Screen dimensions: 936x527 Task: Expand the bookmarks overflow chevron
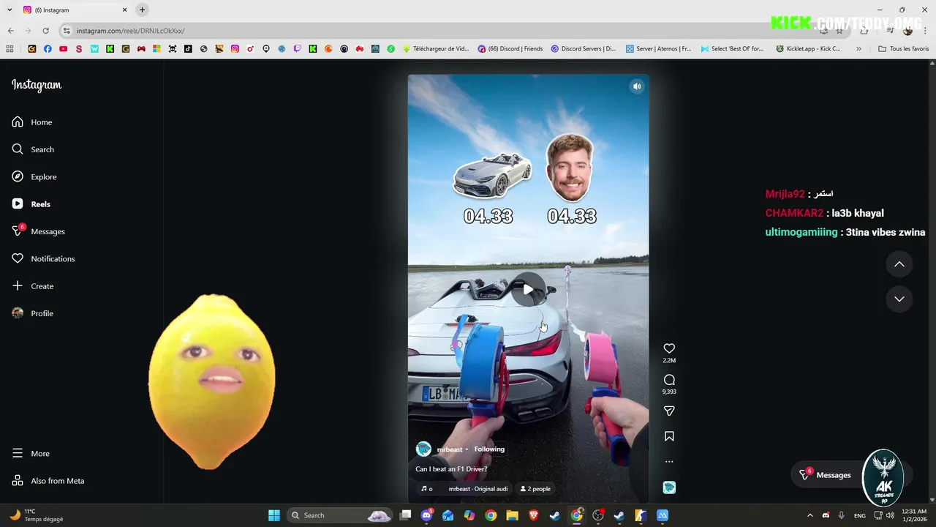858,49
